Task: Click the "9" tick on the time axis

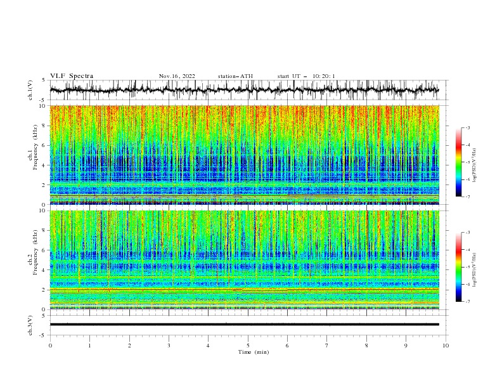Action: pyautogui.click(x=406, y=346)
